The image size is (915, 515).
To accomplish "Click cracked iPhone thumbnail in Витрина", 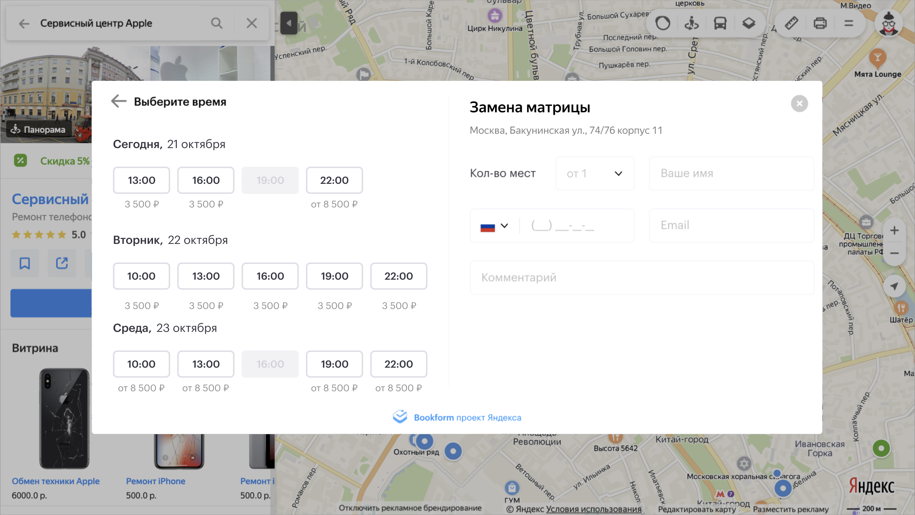I will point(64,418).
